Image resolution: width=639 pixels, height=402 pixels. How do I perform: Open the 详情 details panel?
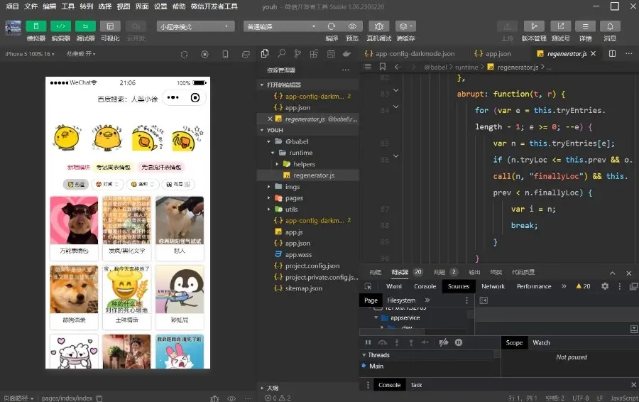point(585,26)
